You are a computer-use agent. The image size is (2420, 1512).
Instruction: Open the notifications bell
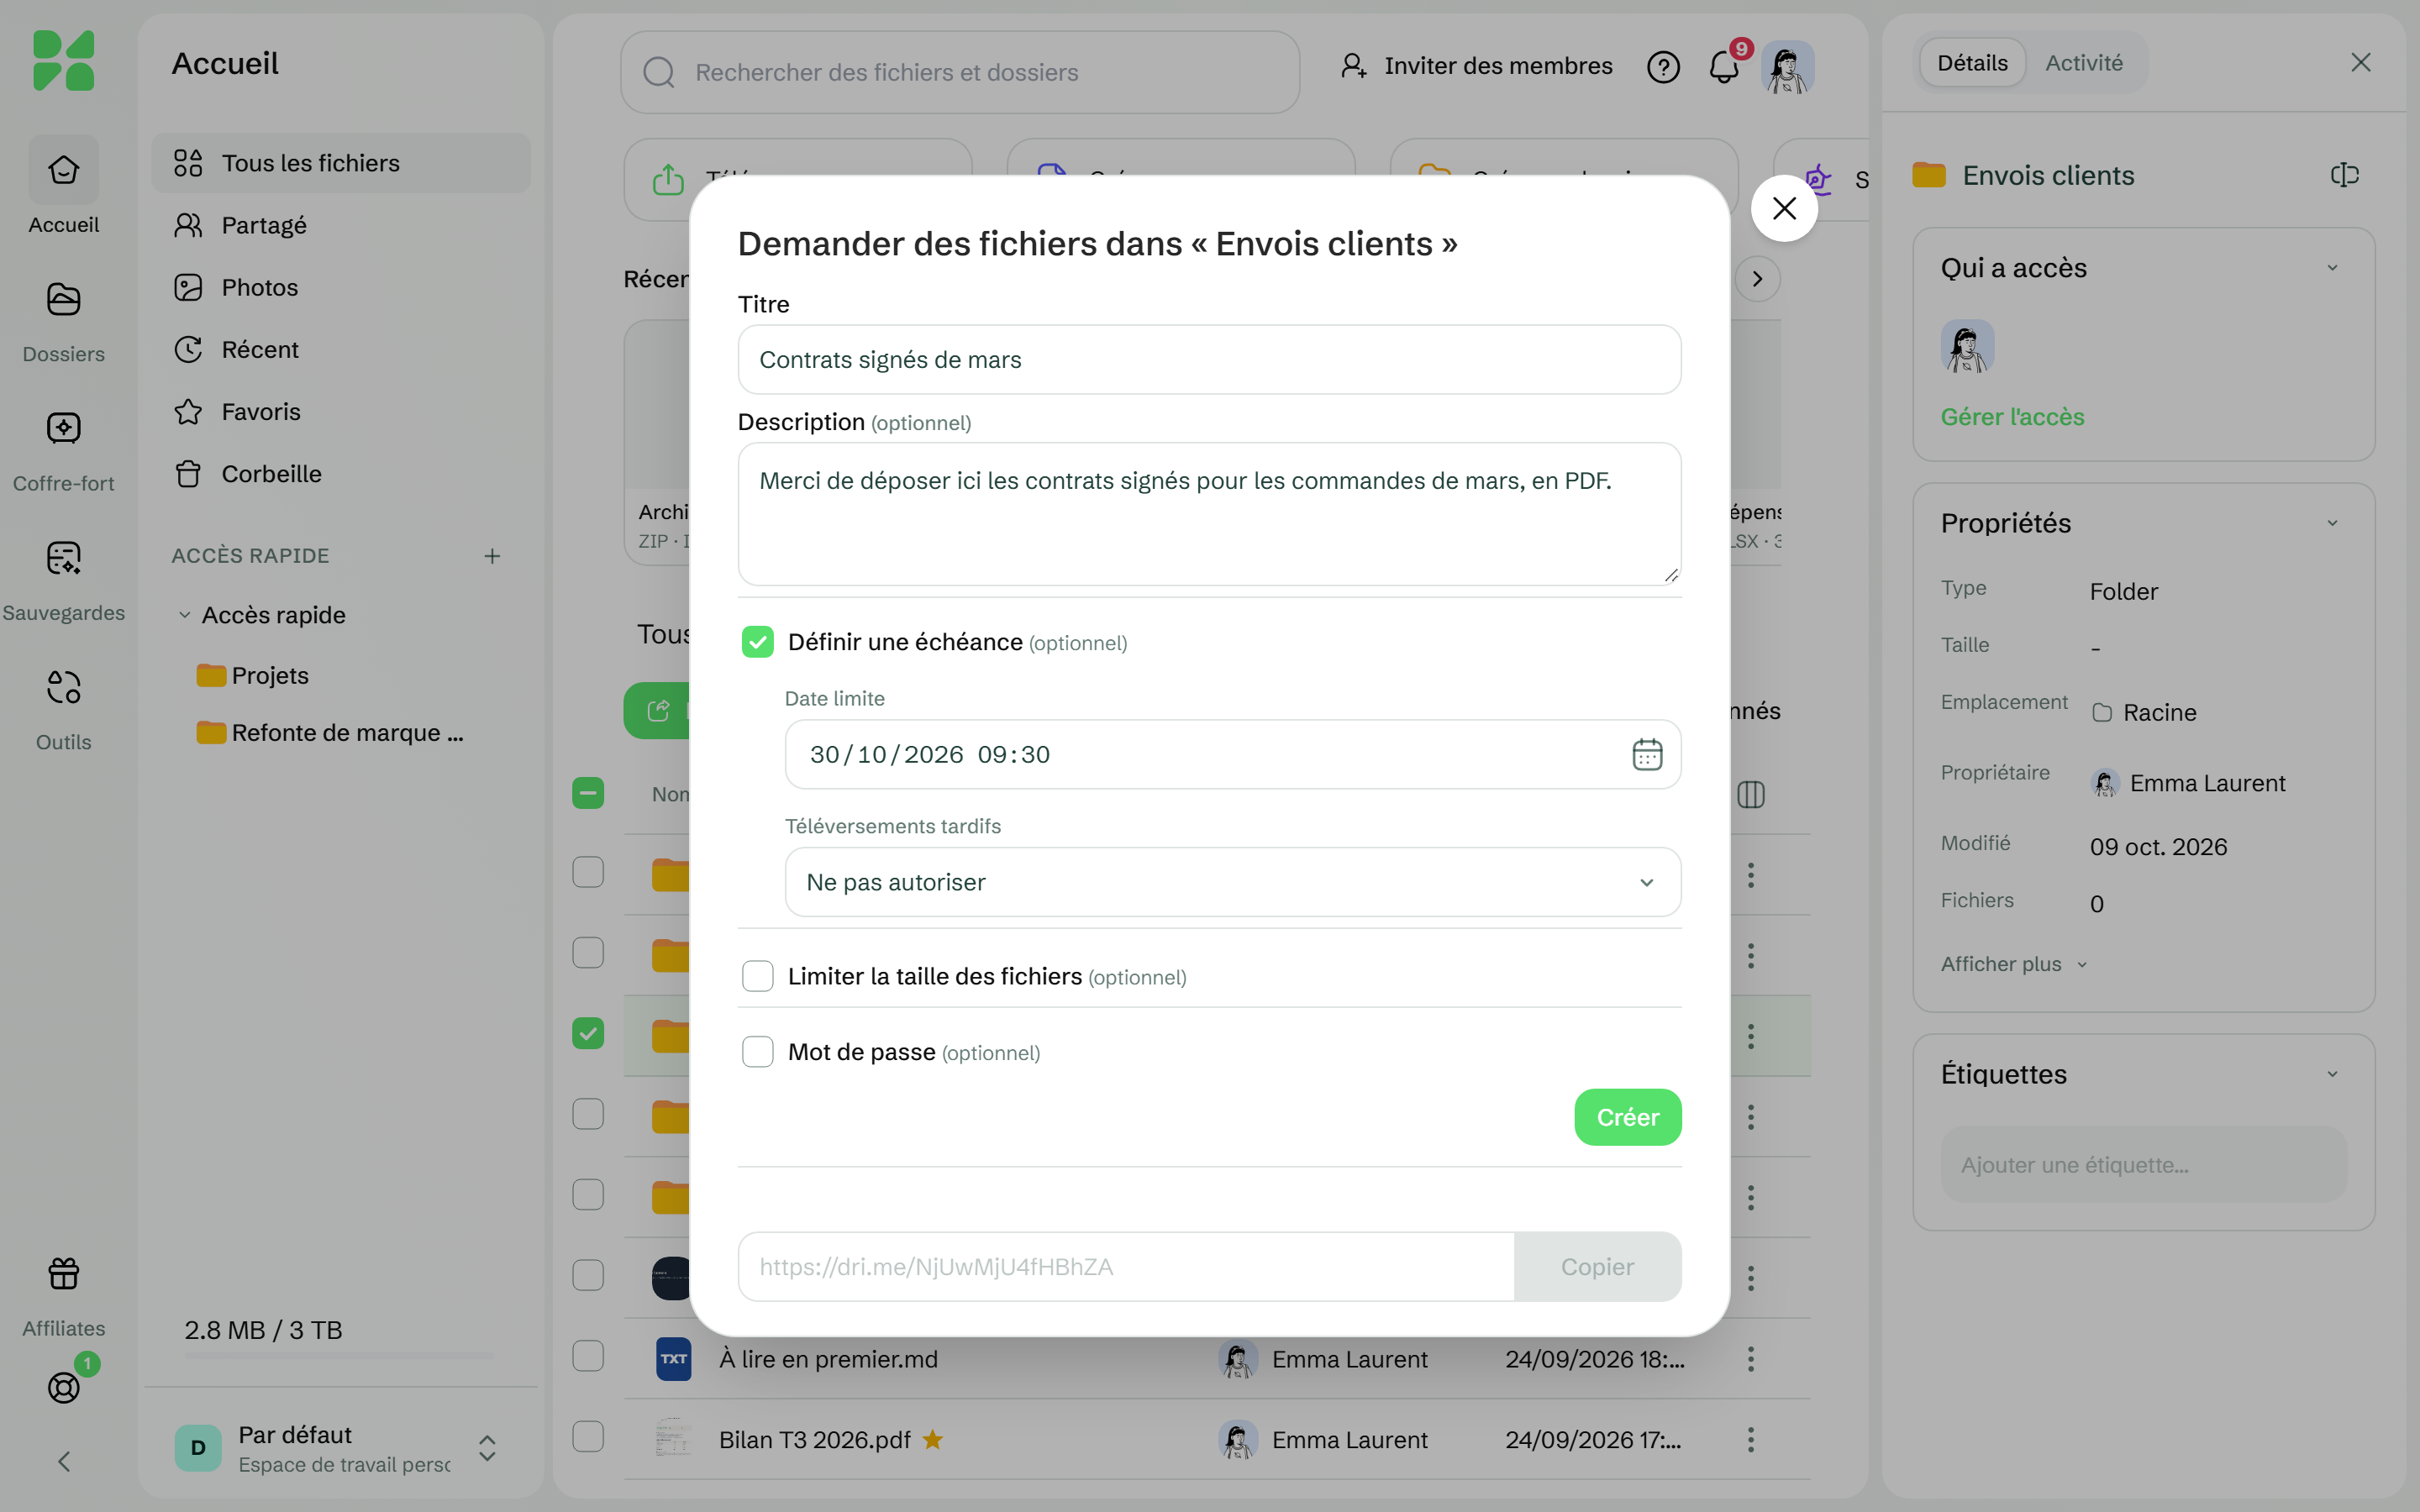pos(1723,67)
